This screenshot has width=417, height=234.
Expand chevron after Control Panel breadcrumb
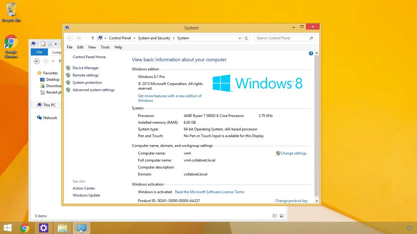pos(135,38)
